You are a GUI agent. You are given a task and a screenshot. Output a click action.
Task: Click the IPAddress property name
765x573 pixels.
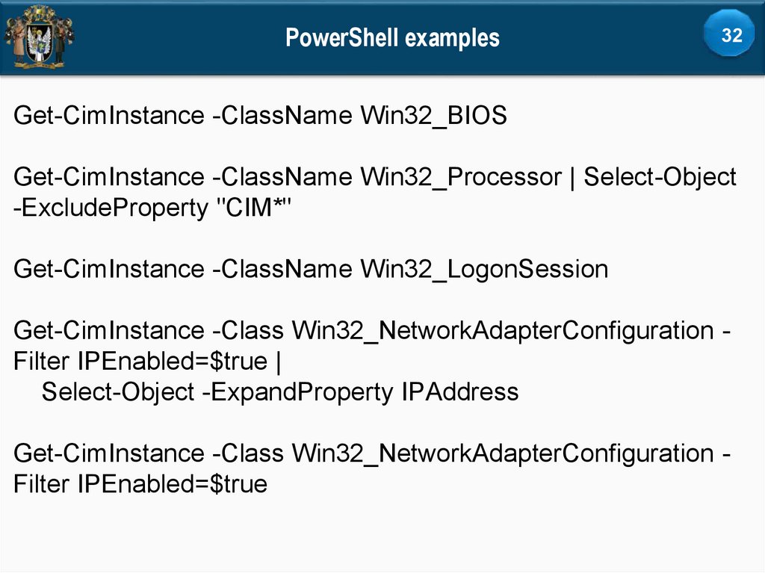coord(459,391)
